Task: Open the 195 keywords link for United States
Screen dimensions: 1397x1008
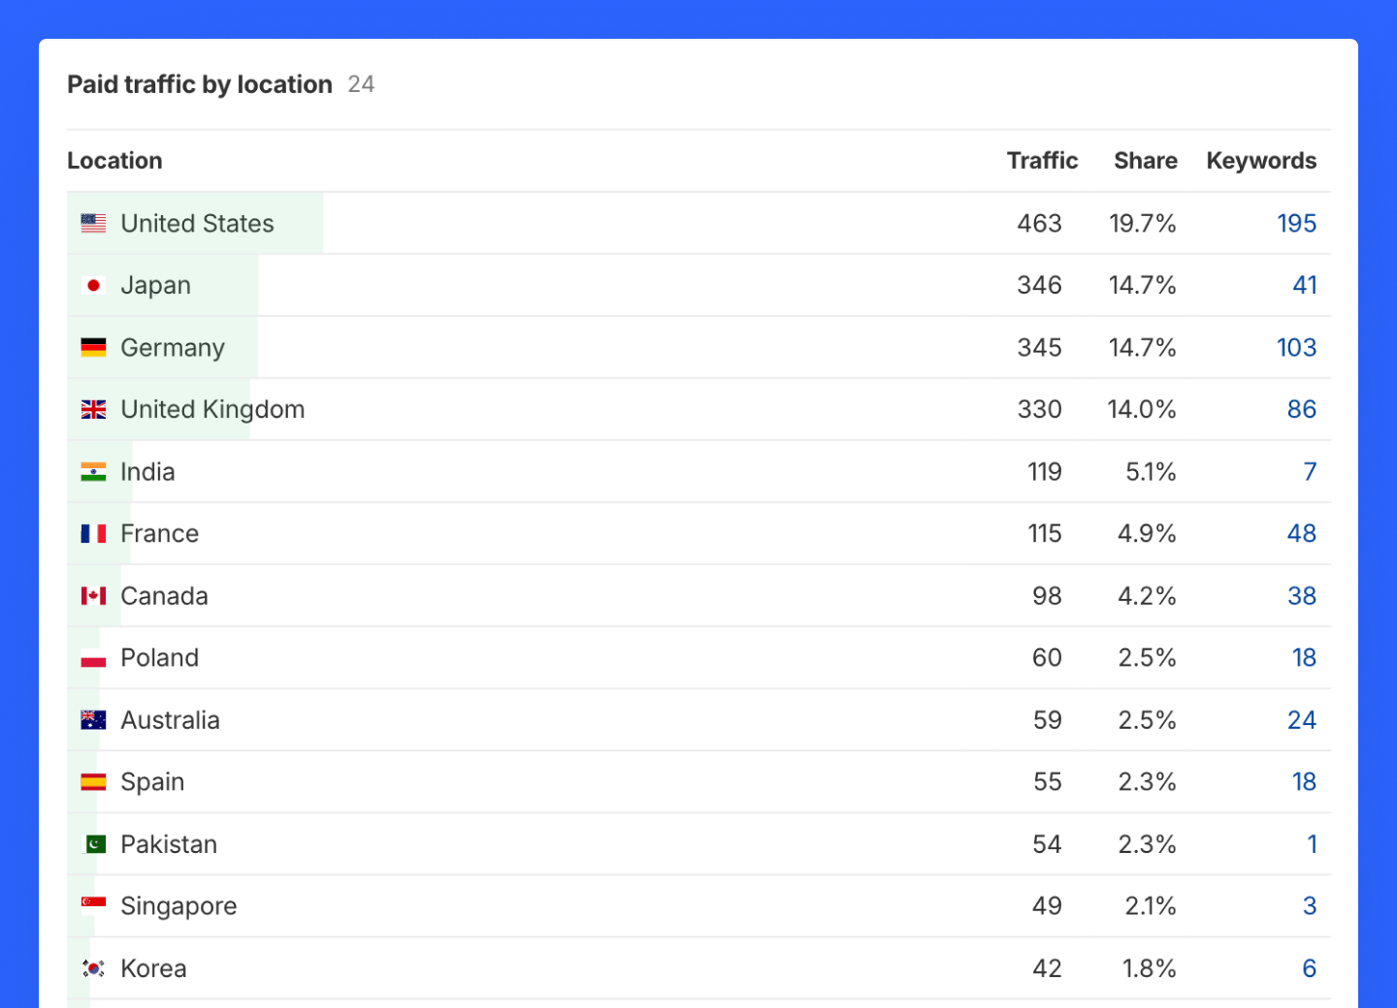Action: 1296,224
